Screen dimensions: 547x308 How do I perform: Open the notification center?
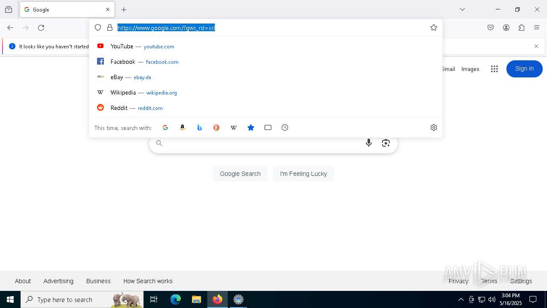[533, 299]
